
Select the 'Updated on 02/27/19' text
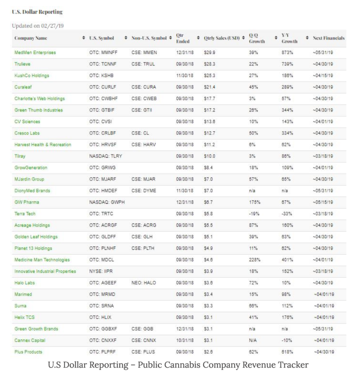click(x=38, y=26)
